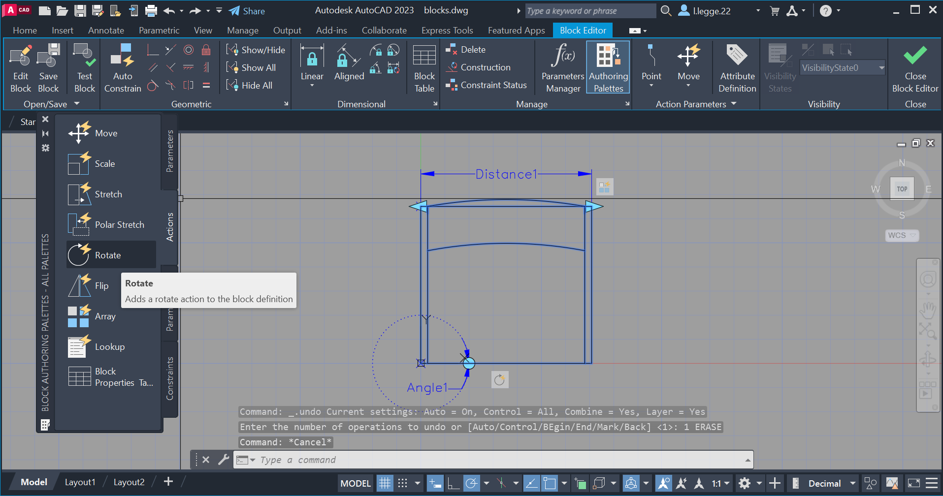Select the Aligned dimensional constraint
The height and width of the screenshot is (496, 943).
pyautogui.click(x=349, y=62)
